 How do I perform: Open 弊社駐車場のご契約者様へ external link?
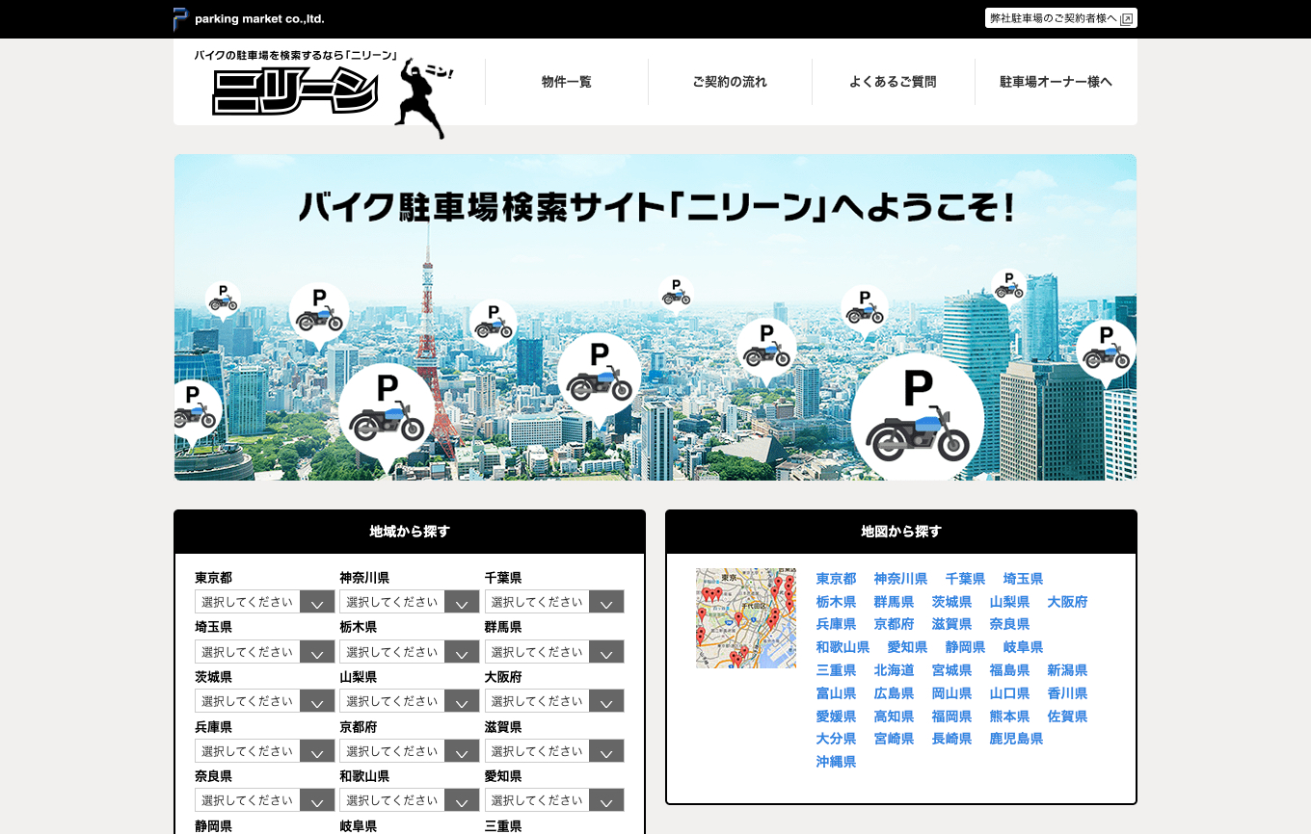[1060, 18]
